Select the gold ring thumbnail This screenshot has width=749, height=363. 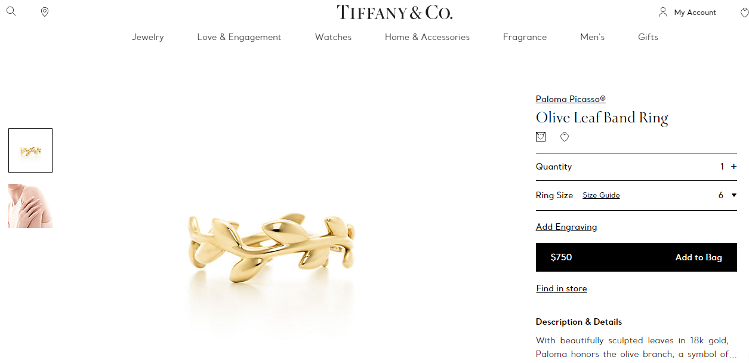pyautogui.click(x=30, y=150)
